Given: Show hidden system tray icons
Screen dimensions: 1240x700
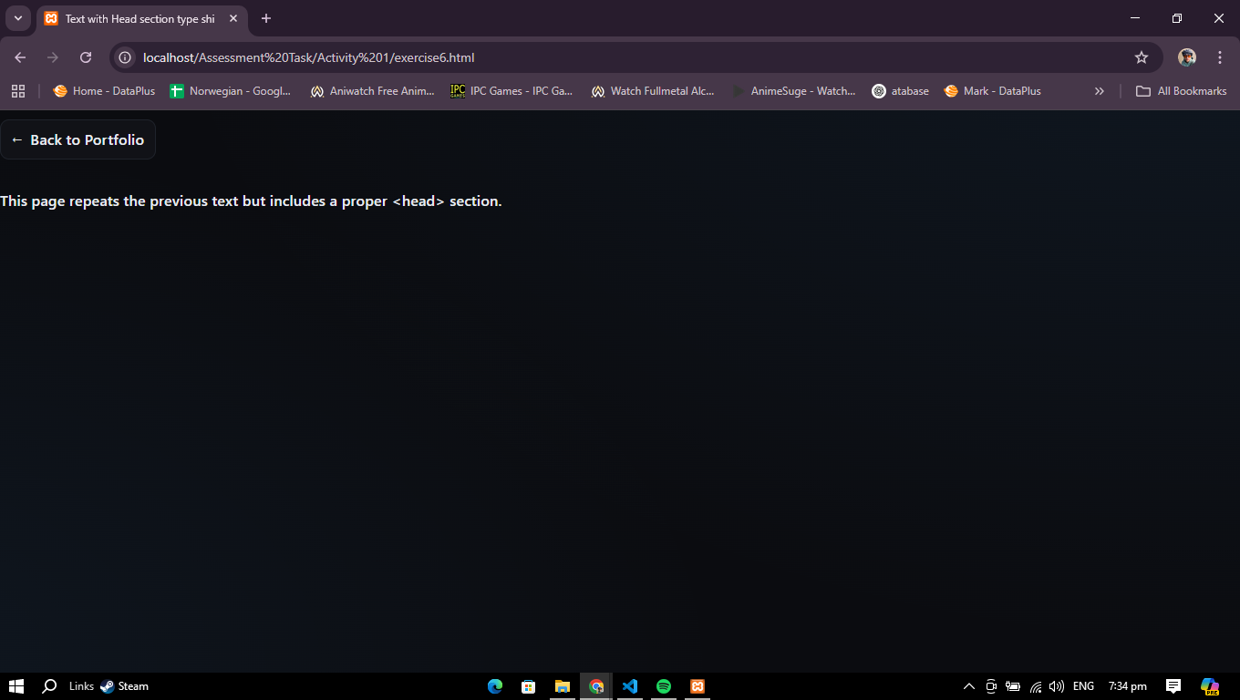Looking at the screenshot, I should tap(968, 686).
